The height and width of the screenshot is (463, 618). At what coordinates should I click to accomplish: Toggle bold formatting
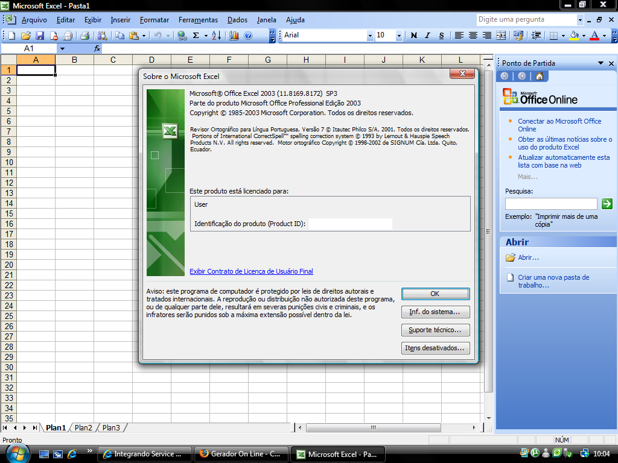pos(414,36)
